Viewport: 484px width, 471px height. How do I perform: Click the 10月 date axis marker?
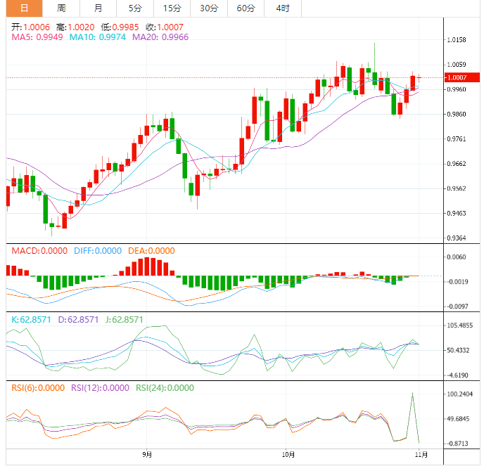(287, 455)
